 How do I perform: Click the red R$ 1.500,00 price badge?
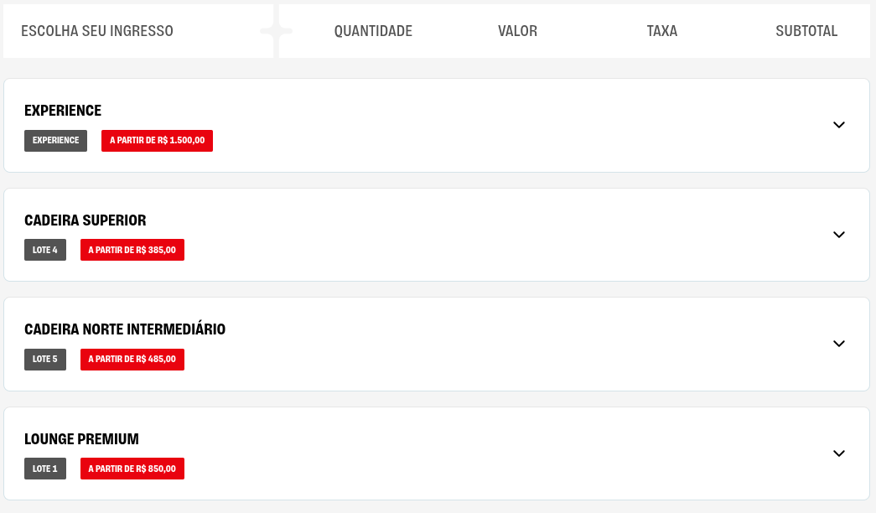(157, 141)
